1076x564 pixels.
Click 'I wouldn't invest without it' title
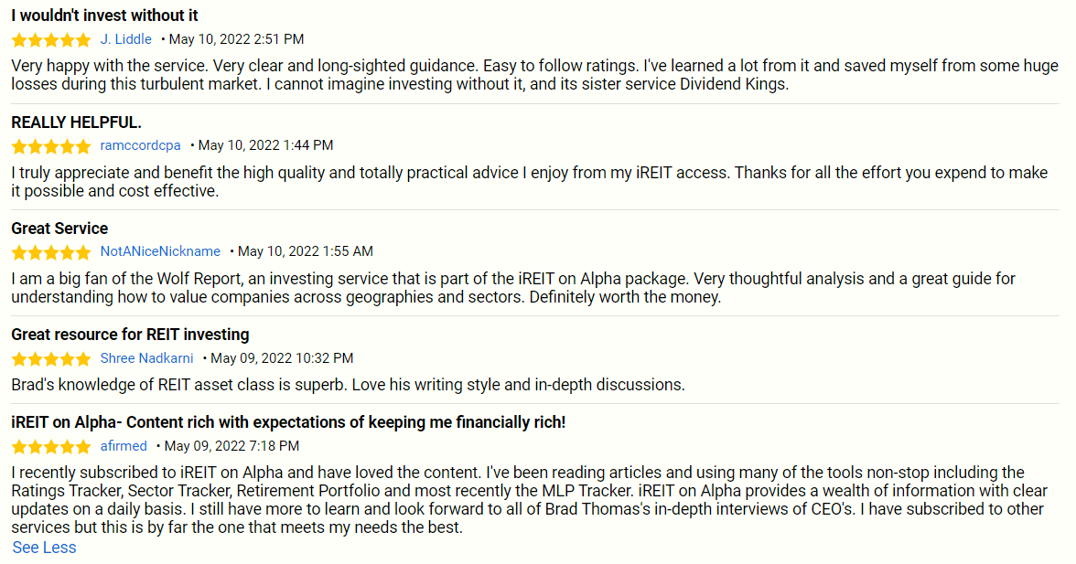(x=104, y=16)
